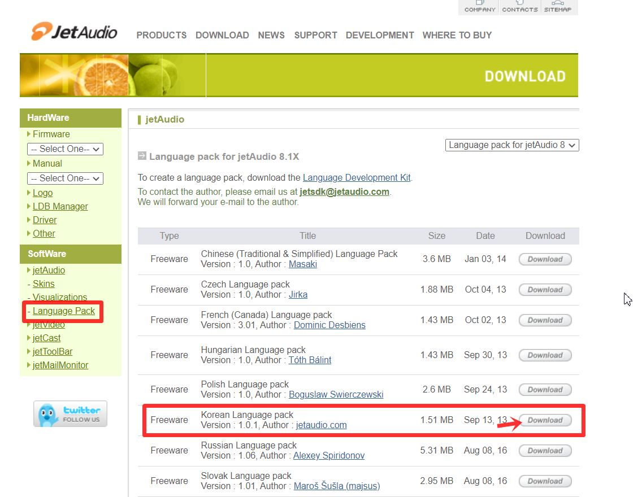Open the Download menu
The height and width of the screenshot is (497, 642).
(x=222, y=35)
